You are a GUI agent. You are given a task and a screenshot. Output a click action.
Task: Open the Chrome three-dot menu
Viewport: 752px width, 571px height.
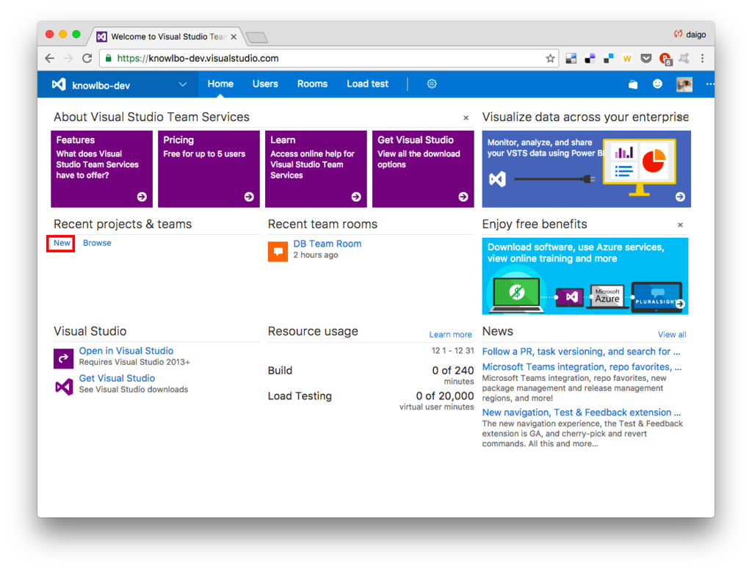(702, 59)
